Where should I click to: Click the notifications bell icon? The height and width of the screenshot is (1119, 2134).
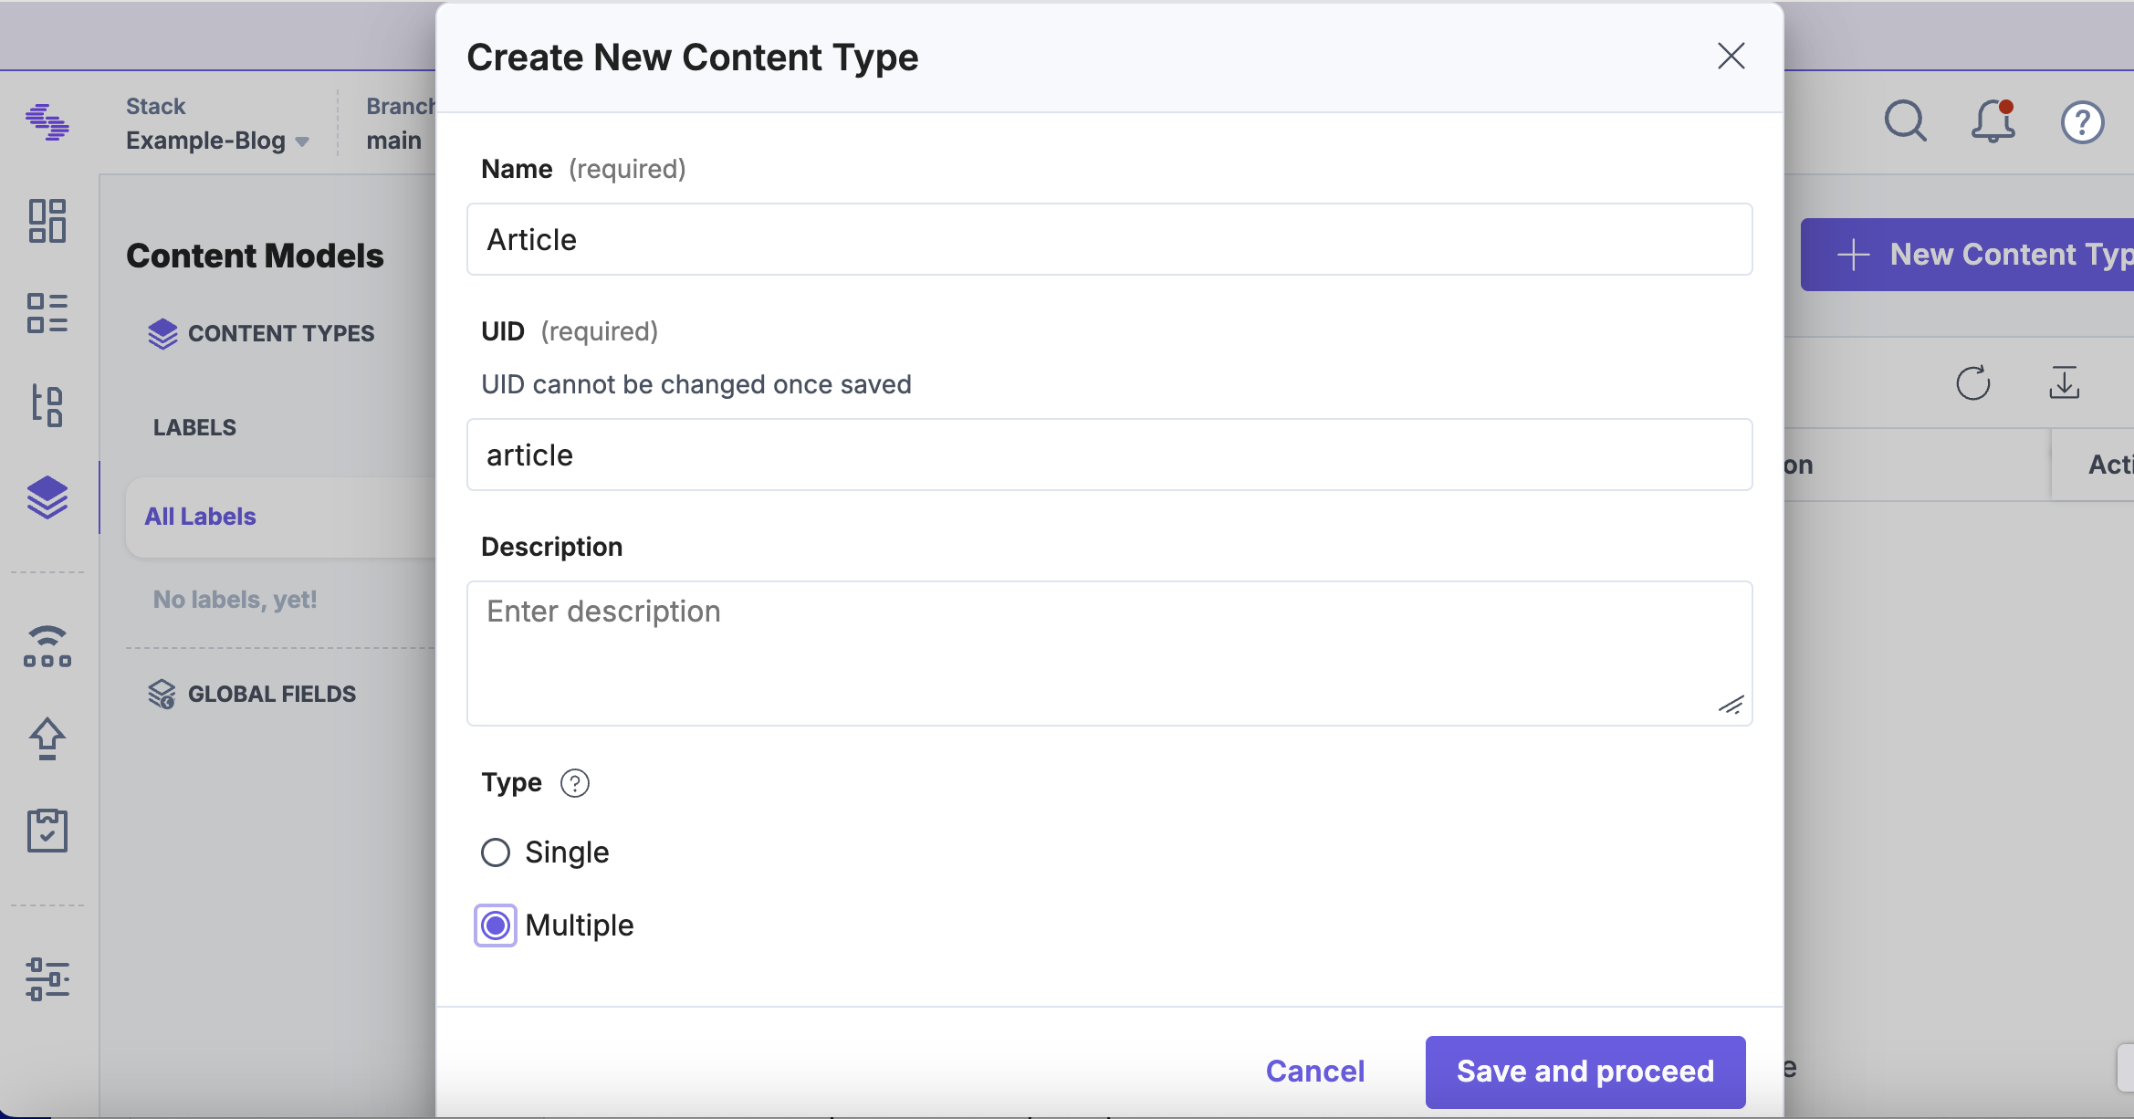(1993, 121)
